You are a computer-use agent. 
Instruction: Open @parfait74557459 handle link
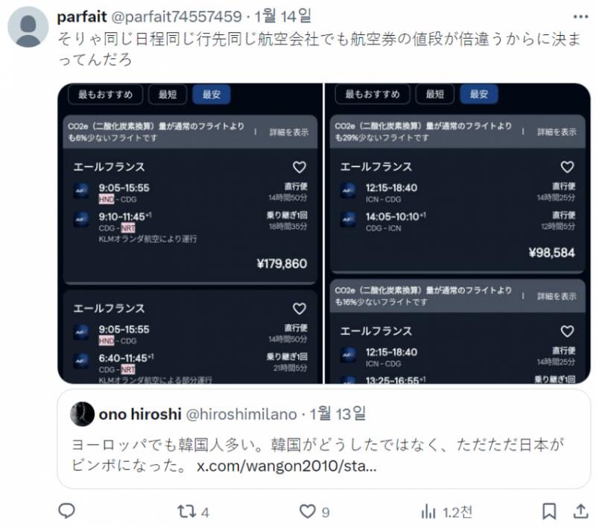click(177, 16)
